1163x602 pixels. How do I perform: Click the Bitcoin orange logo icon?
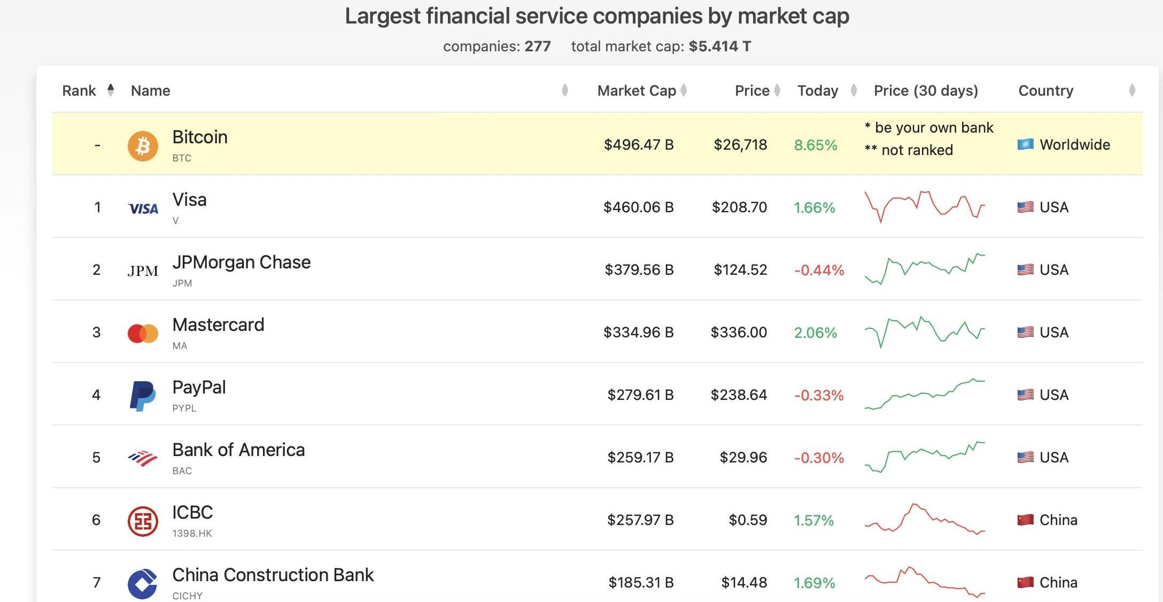click(x=143, y=146)
